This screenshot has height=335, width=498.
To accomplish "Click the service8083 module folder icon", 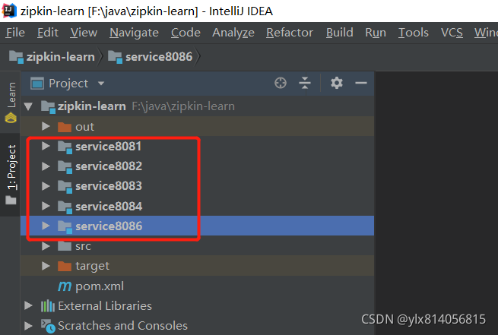I will [65, 187].
